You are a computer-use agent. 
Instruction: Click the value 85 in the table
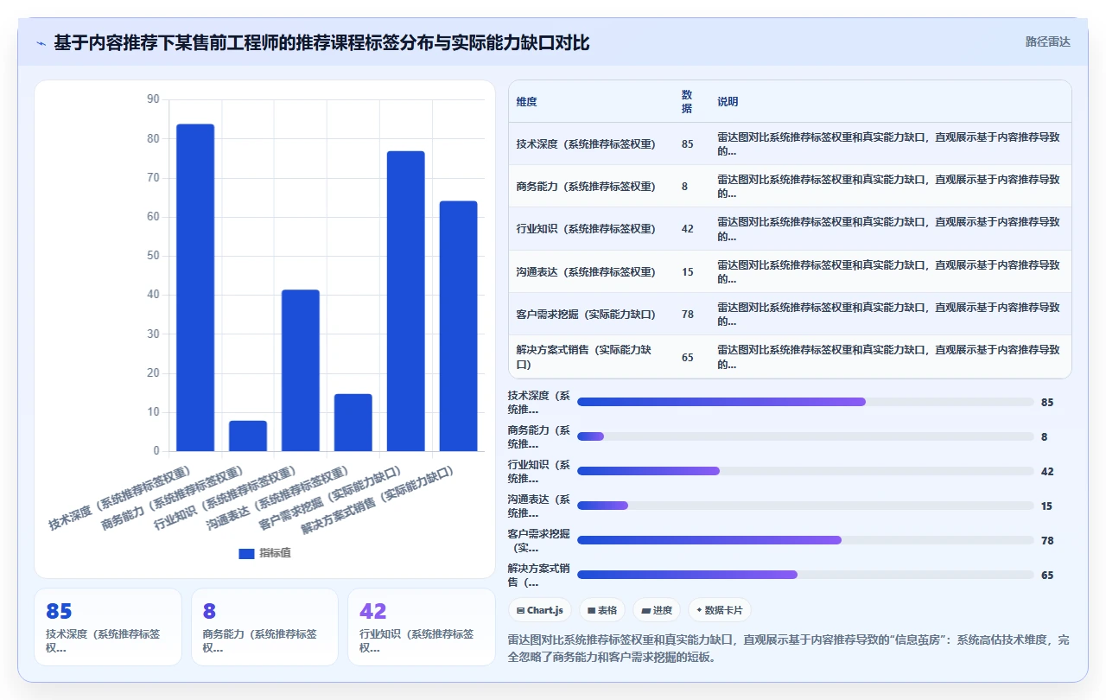coord(687,144)
